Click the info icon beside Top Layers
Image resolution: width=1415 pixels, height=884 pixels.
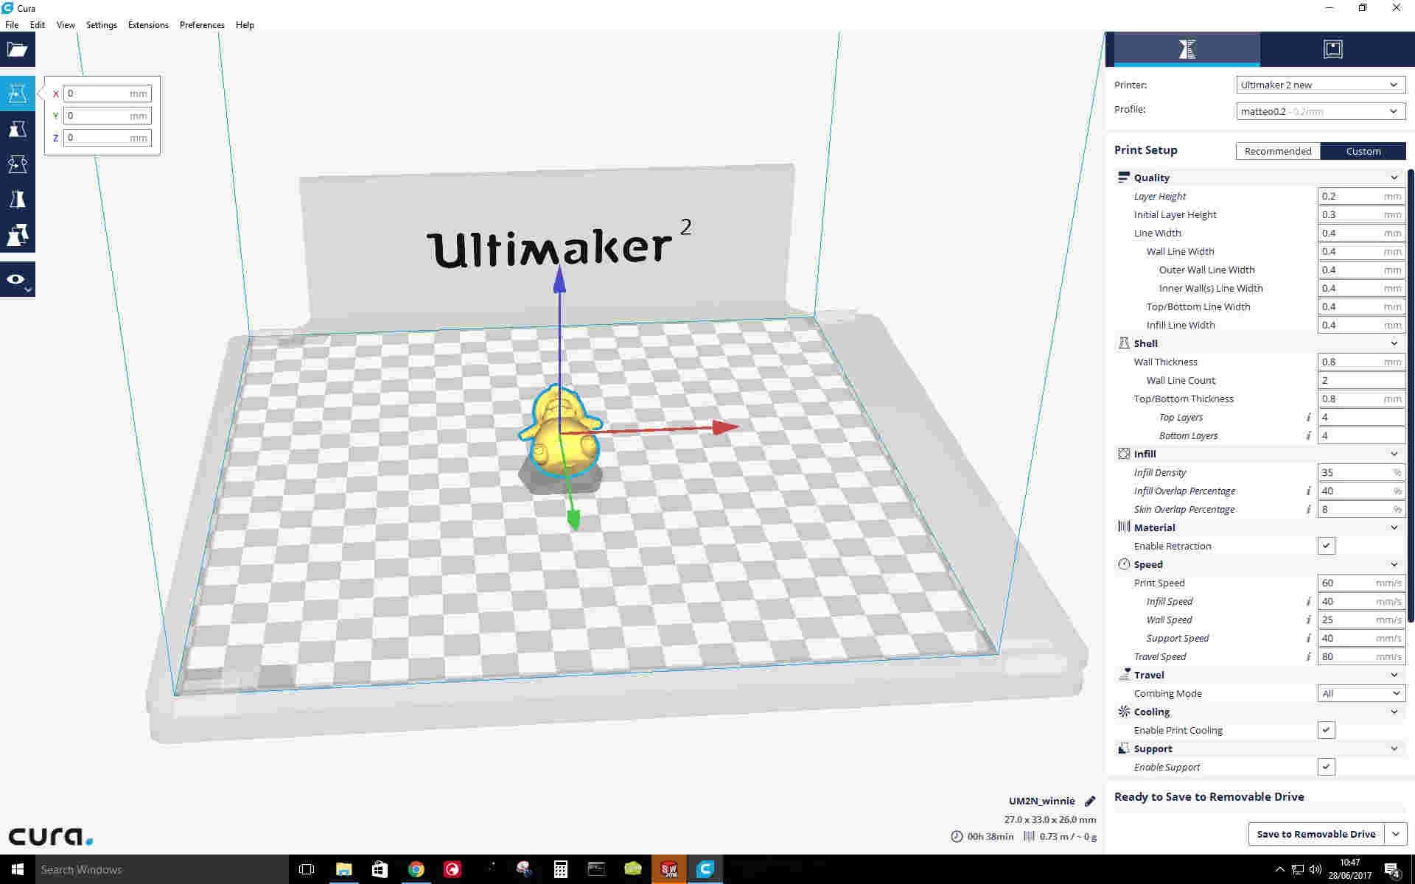[1308, 417]
